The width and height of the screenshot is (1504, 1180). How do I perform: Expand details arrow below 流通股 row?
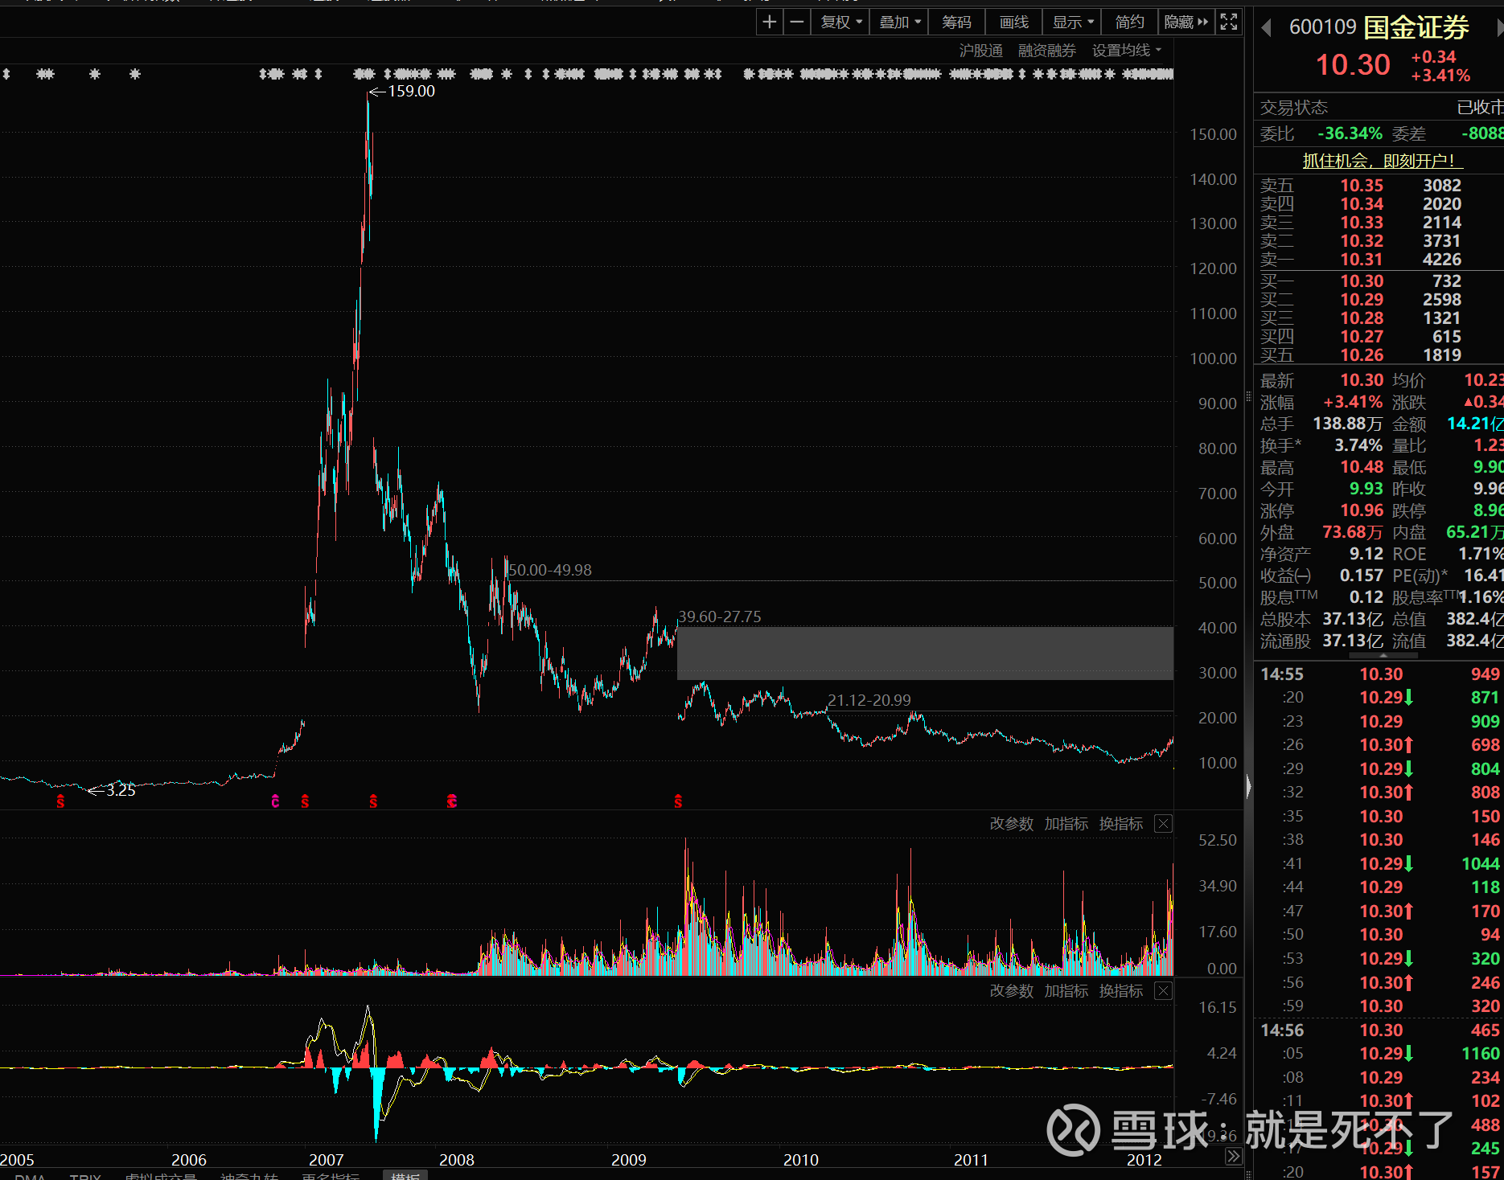tap(1383, 656)
